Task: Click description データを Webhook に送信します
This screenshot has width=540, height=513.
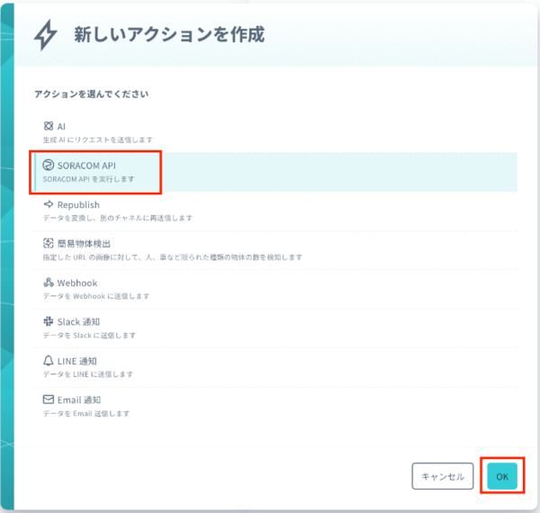Action: [96, 296]
